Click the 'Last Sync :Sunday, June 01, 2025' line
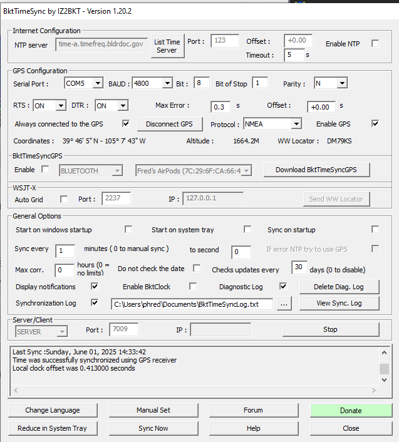Screen dimensions: 399x442 [79, 352]
